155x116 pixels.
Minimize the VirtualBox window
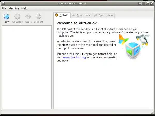[x=144, y=3]
